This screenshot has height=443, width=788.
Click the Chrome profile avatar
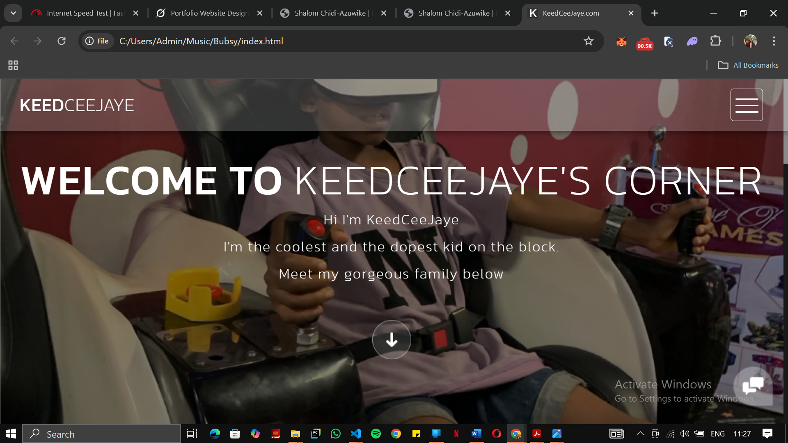tap(750, 41)
